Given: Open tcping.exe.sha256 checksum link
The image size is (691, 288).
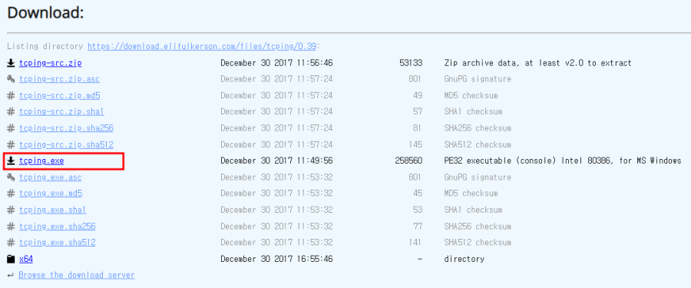Looking at the screenshot, I should point(58,227).
